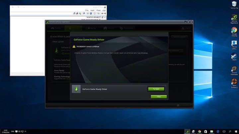Click the network icon in system tray

click(23, 131)
